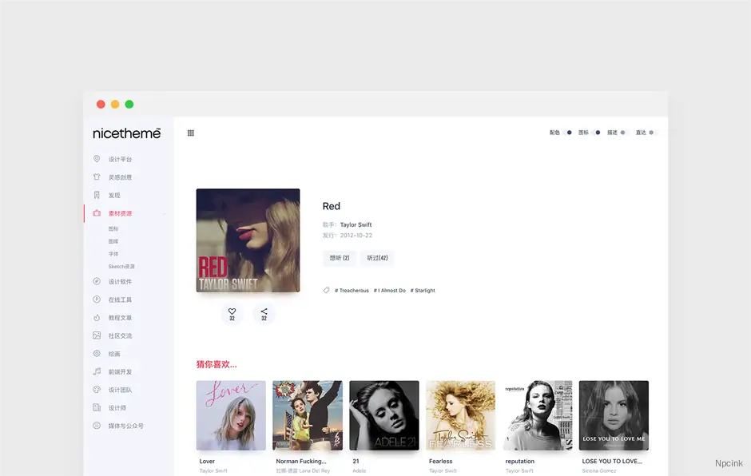The height and width of the screenshot is (476, 751).
Task: Select the 素材资源 sidebar item
Action: [120, 213]
